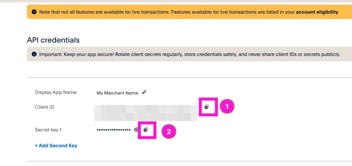Screen dimensions: 352x166
Task: Edit the Display App Name with pencil
Action: coord(144,92)
